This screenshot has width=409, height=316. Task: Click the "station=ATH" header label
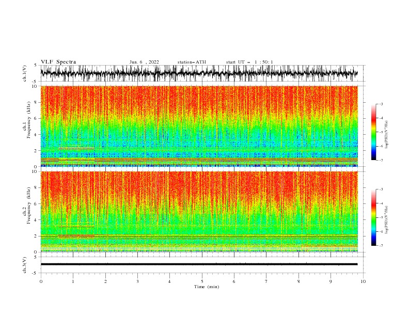click(192, 62)
